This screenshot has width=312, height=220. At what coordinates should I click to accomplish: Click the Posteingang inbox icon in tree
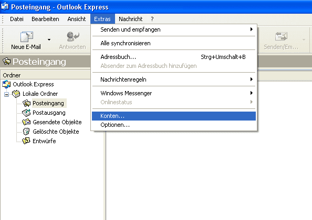26,103
